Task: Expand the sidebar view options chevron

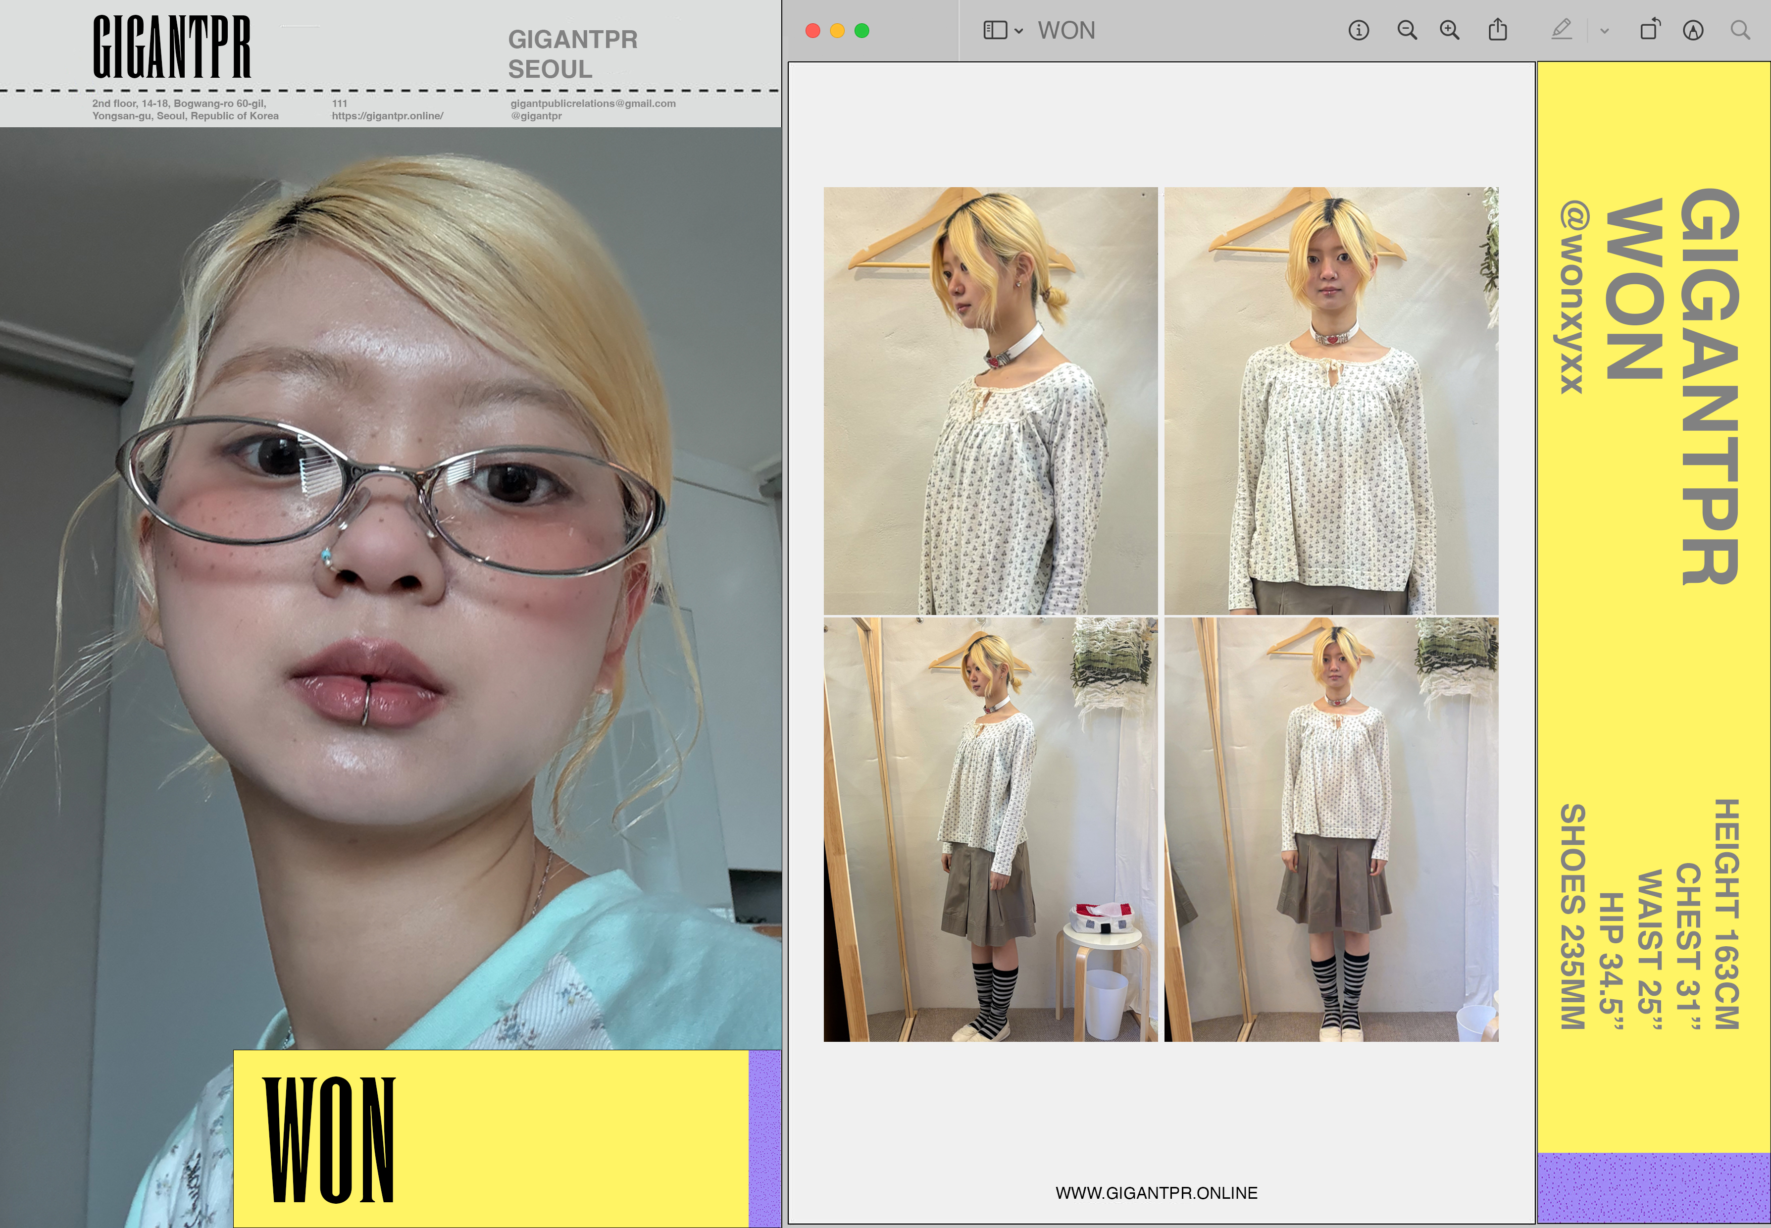Action: click(x=1018, y=32)
